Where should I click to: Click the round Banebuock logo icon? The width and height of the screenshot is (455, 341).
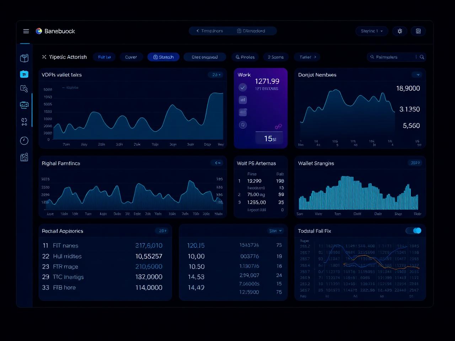point(39,31)
